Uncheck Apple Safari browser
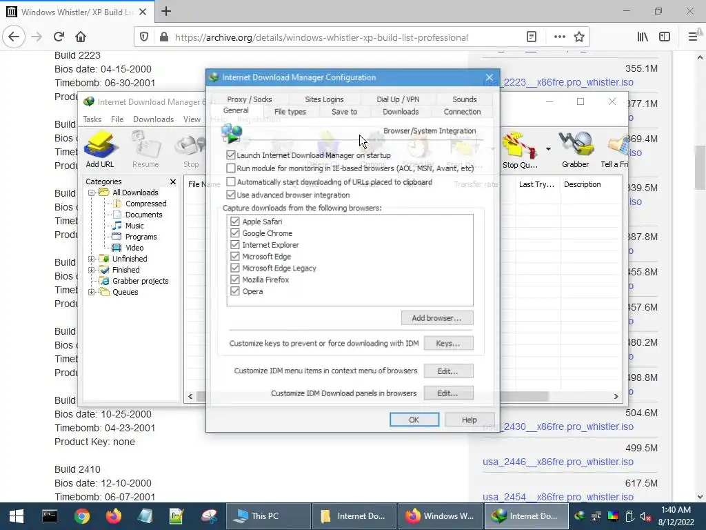Viewport: 706px width, 530px height. click(x=234, y=222)
